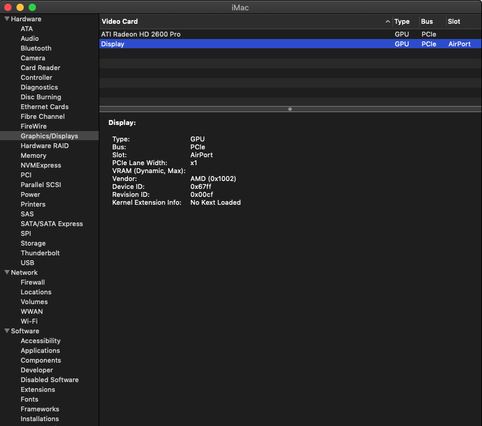
Task: Open Firewall under Network
Action: (x=32, y=282)
